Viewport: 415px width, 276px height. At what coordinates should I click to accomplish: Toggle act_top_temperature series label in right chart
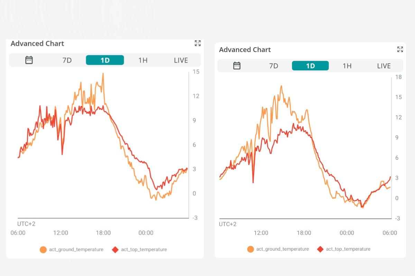pyautogui.click(x=348, y=249)
